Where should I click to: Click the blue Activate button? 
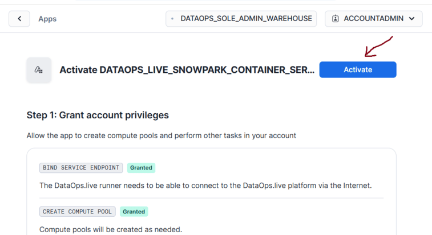coord(358,69)
